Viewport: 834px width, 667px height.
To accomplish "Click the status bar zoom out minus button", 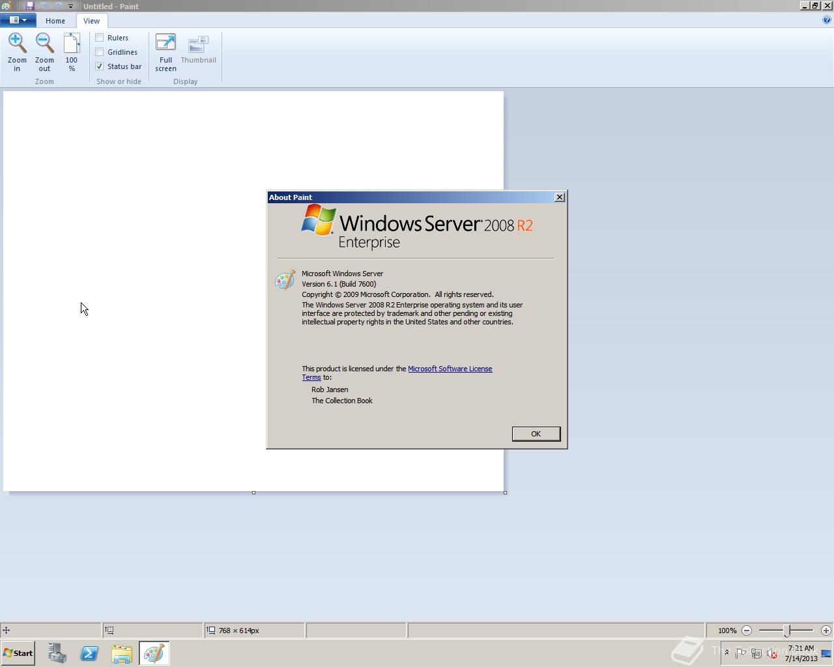I will tap(747, 631).
